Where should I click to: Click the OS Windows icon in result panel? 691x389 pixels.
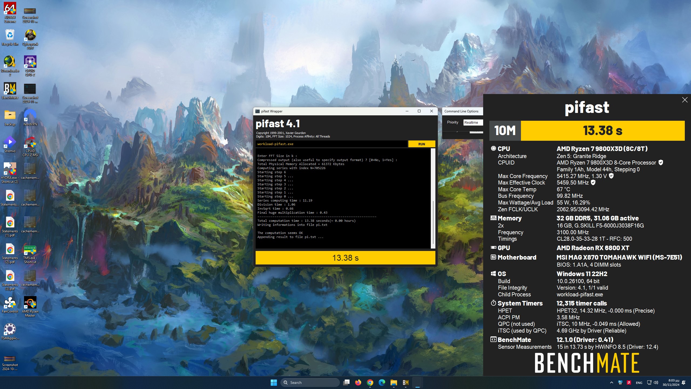click(493, 274)
